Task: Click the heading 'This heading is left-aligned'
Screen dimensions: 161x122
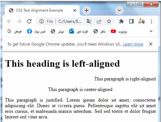Action: pyautogui.click(x=62, y=64)
